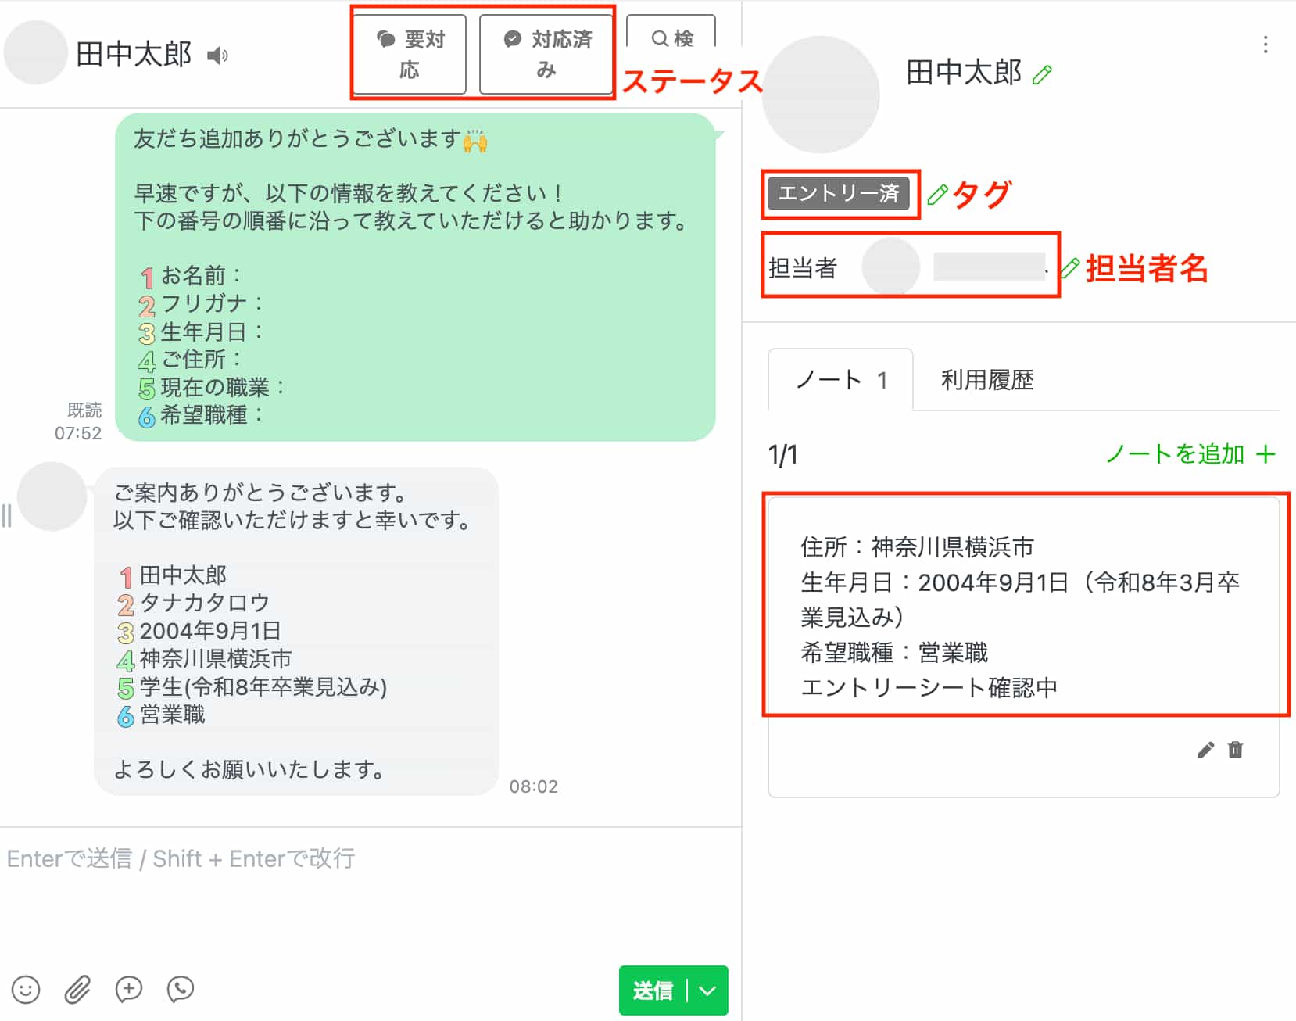
Task: Click the note line エントリーシート確認中
Action: click(929, 688)
